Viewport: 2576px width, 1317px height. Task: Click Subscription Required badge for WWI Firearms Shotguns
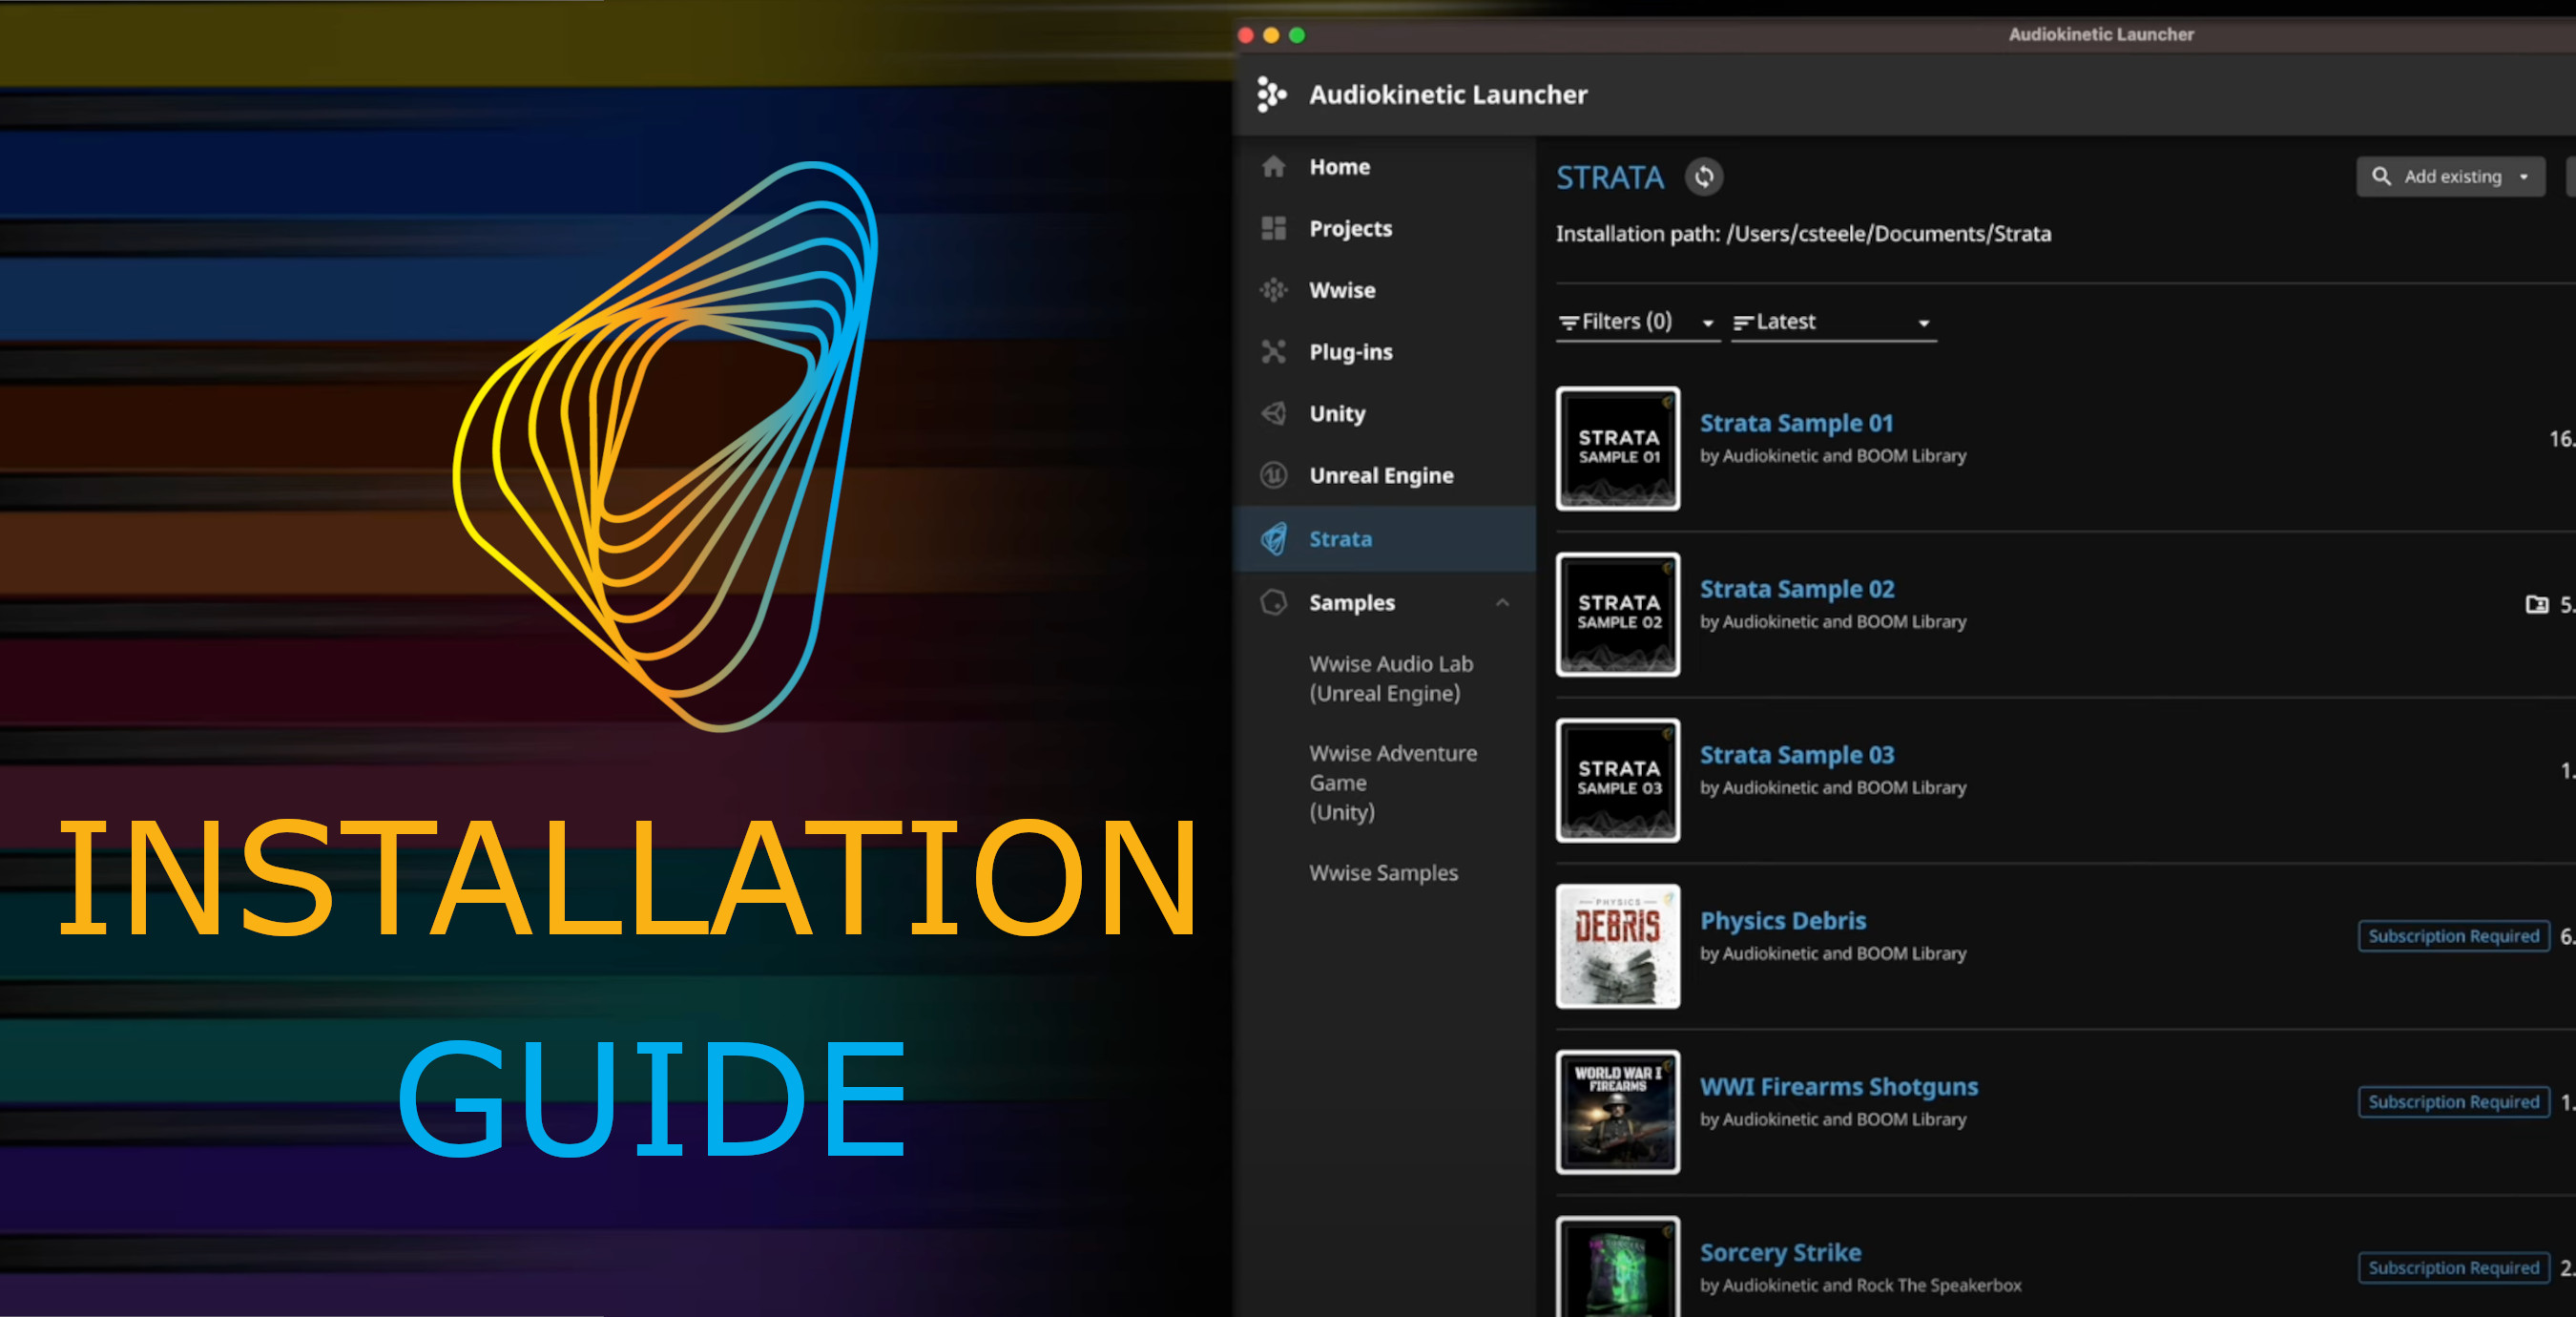pos(2453,1102)
